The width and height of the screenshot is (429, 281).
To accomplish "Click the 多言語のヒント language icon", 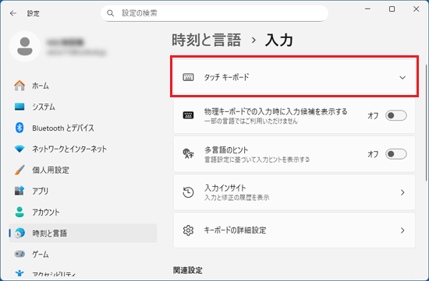I will 188,154.
